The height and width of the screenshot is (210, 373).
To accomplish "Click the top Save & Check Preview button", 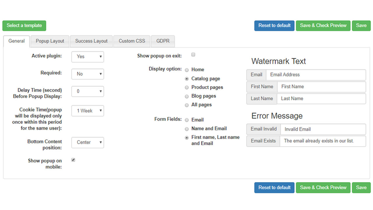I will tap(323, 26).
